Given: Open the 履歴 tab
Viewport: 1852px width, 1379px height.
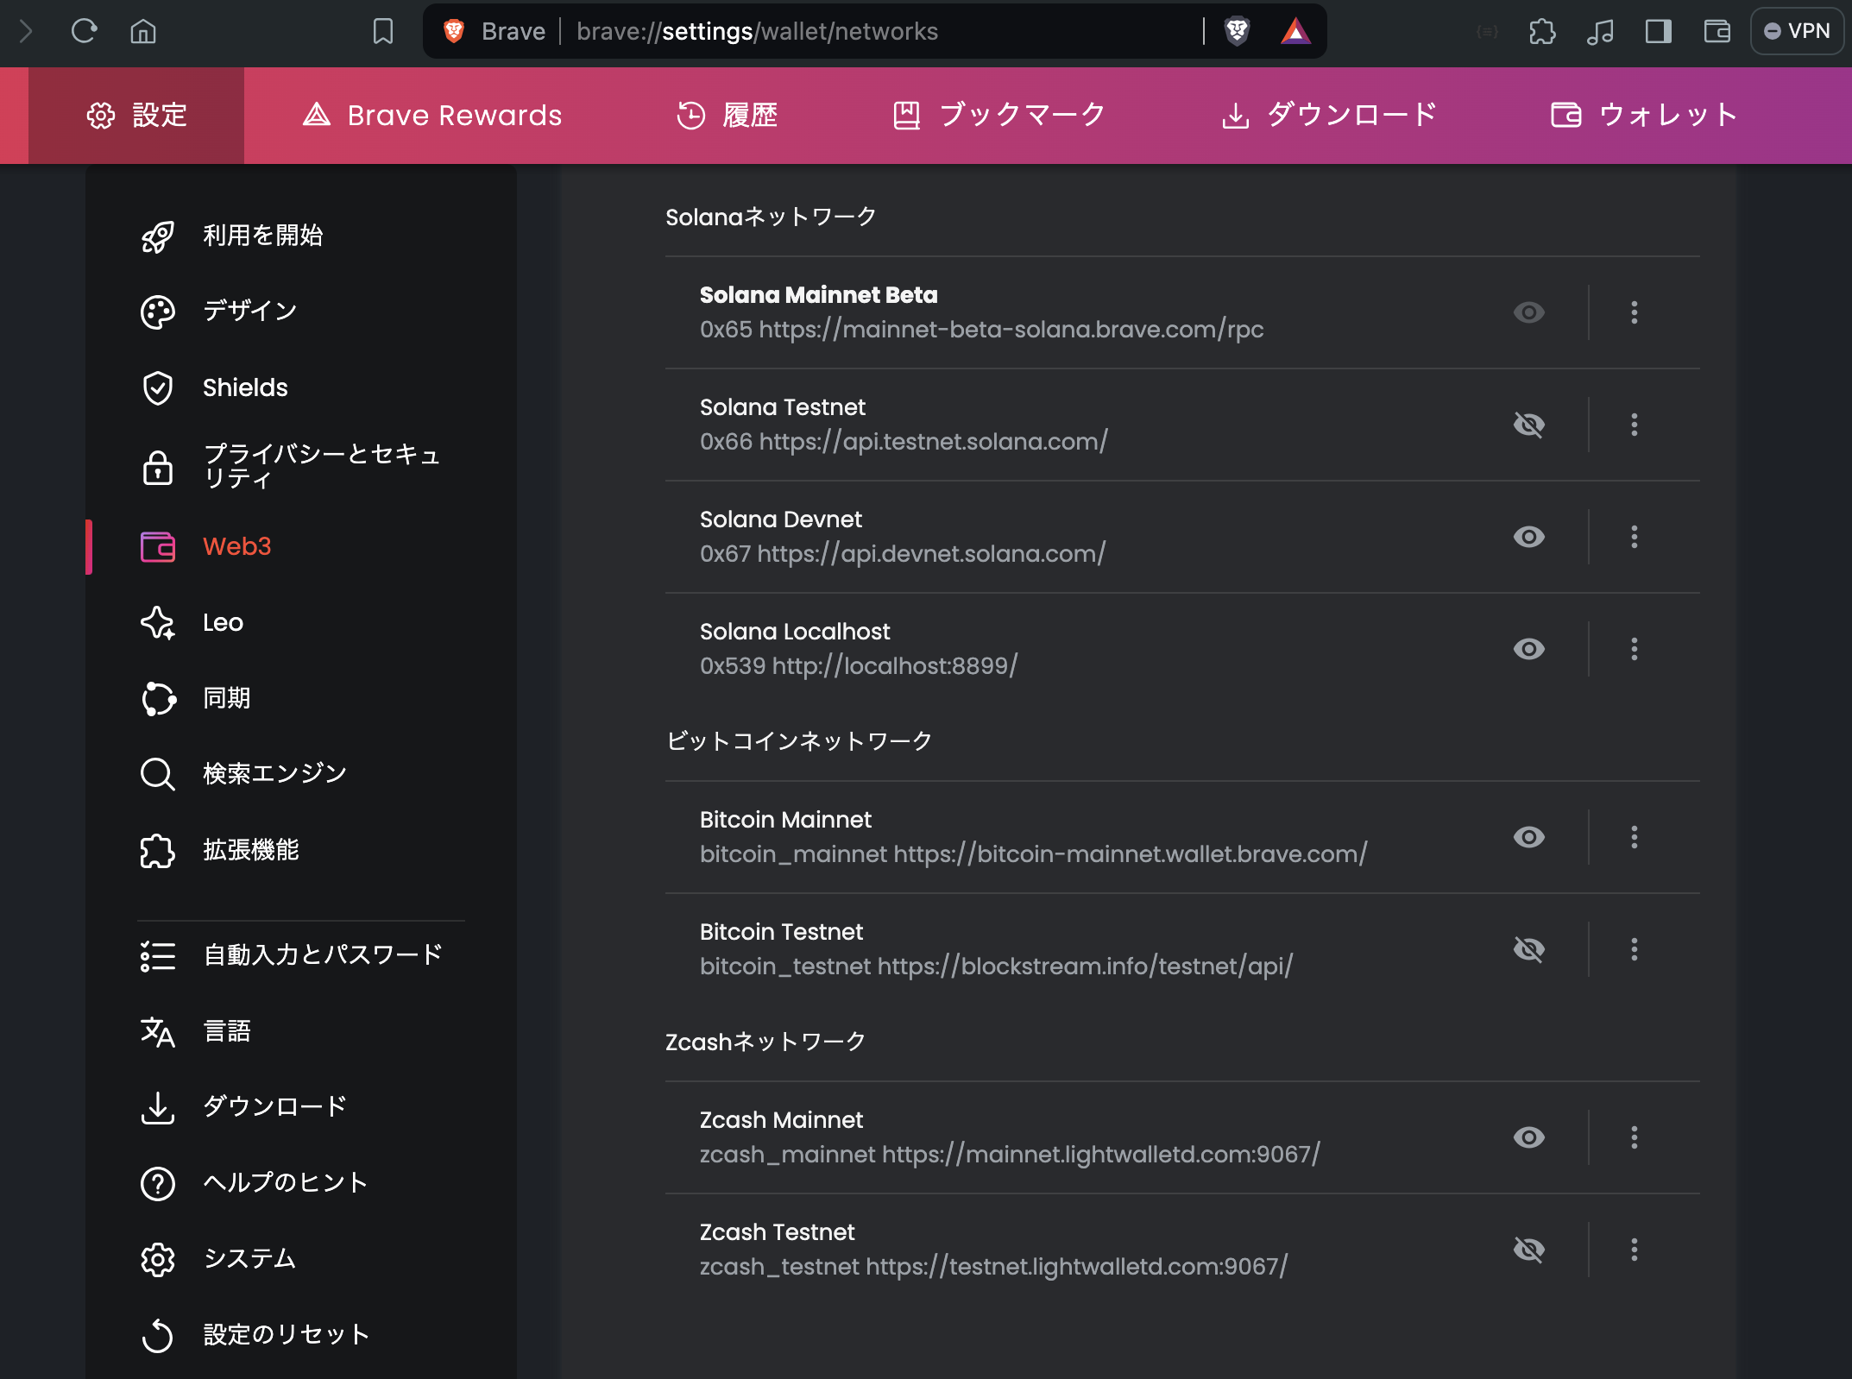Looking at the screenshot, I should (x=727, y=116).
